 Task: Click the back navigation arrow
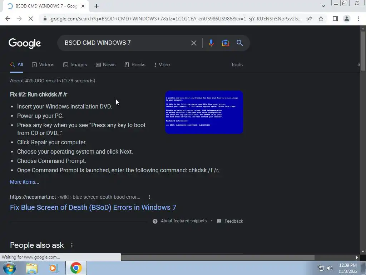click(8, 19)
